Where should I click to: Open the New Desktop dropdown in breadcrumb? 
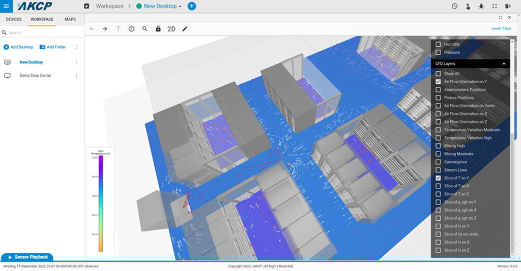162,6
